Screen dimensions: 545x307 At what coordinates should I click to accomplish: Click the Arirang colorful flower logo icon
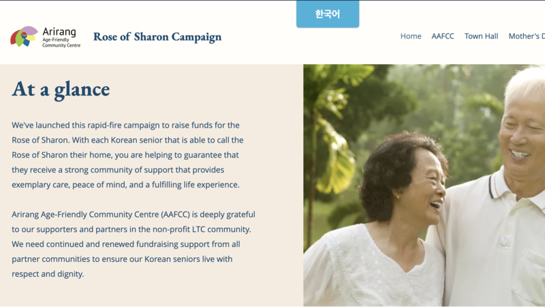[x=24, y=36]
